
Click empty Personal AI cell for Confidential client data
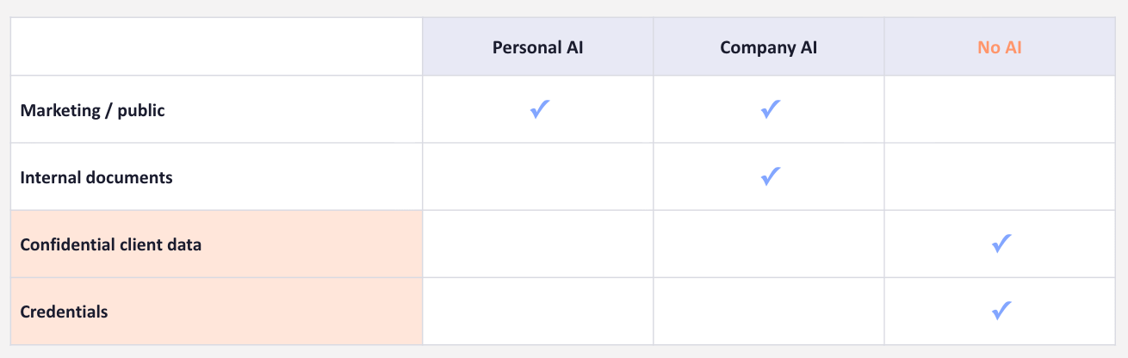tap(538, 244)
